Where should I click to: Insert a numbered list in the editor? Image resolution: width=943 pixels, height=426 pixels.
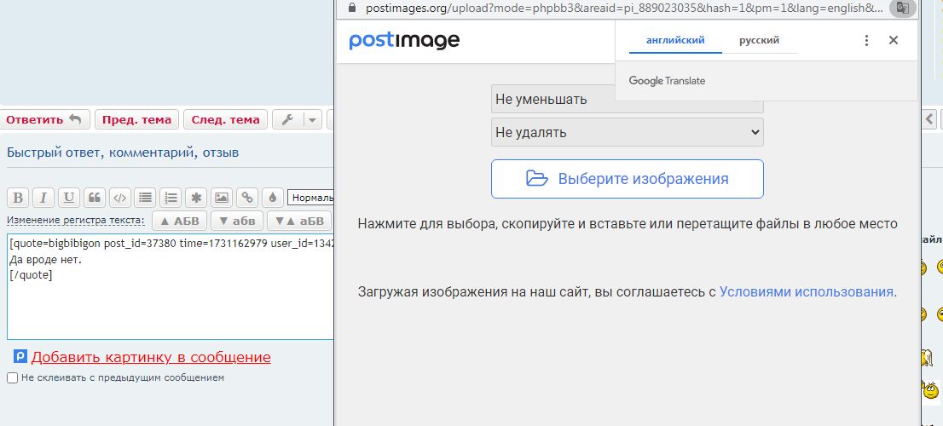pos(171,198)
